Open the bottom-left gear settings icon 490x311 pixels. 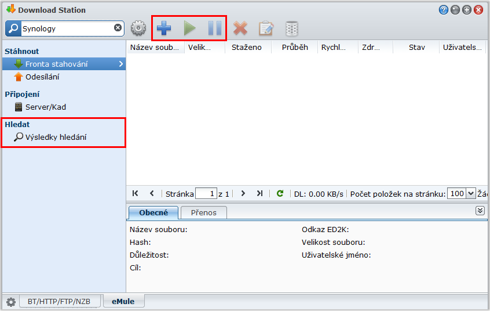(x=11, y=302)
